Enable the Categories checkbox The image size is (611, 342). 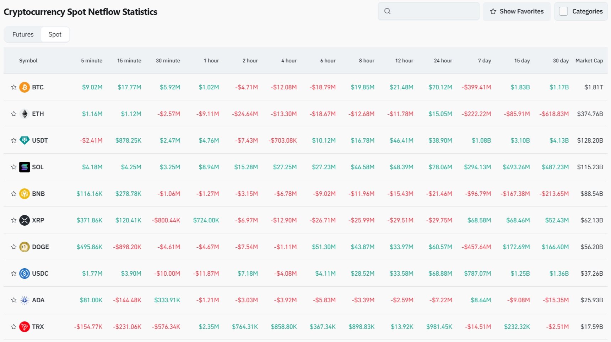(x=563, y=11)
